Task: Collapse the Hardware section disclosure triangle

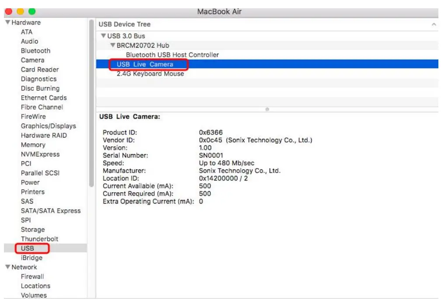Action: tap(7, 22)
